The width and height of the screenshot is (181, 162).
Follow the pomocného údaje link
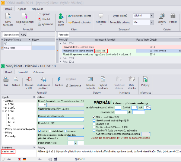click(141, 138)
